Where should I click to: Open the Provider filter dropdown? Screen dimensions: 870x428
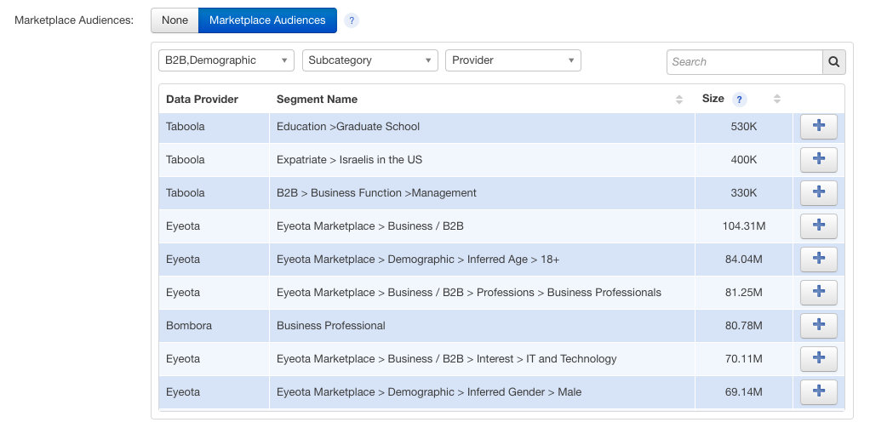[512, 60]
